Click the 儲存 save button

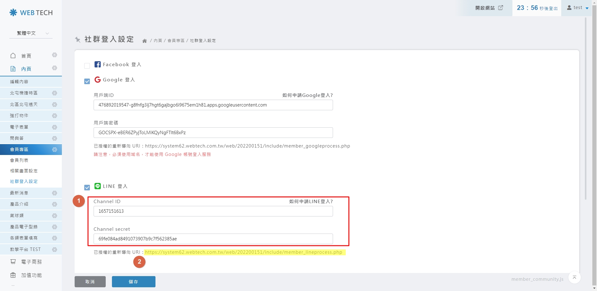coord(133,282)
